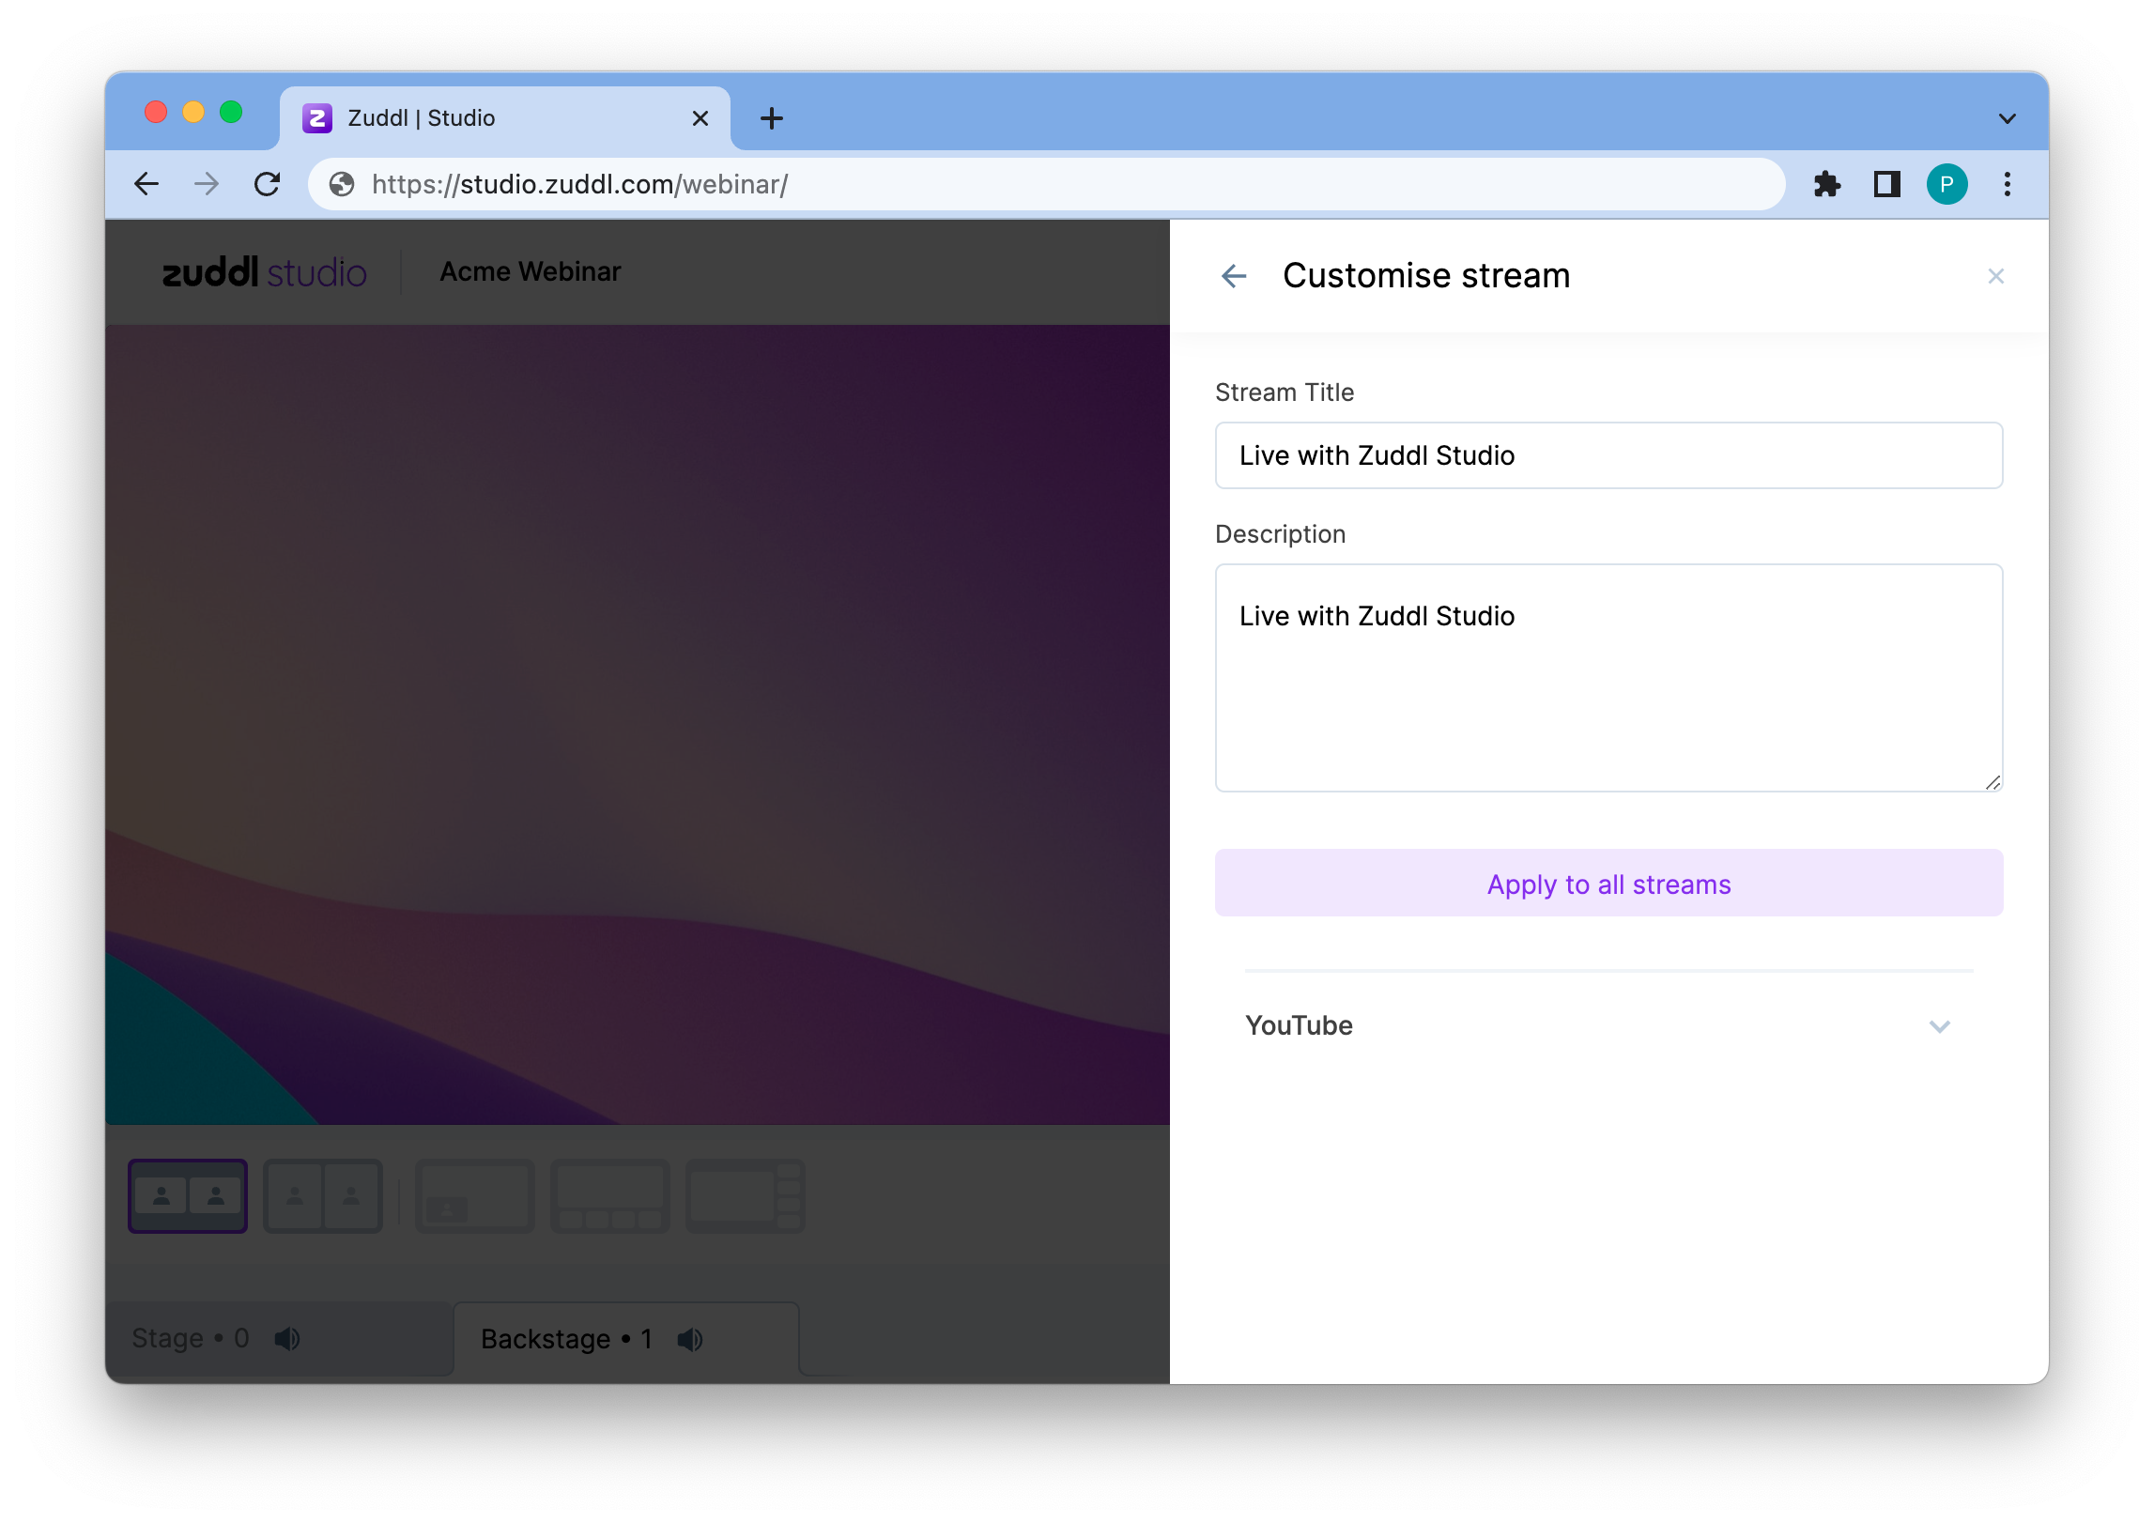Switch to the Stage tab
Viewport: 2154px width, 1523px height.
(x=190, y=1338)
